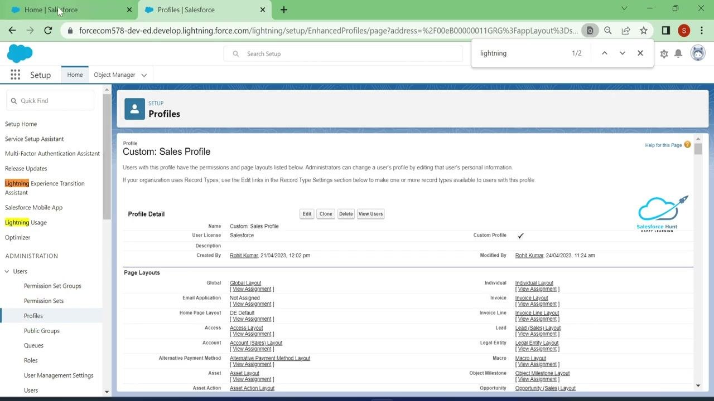Open Public Groups in sidebar

[x=42, y=331]
